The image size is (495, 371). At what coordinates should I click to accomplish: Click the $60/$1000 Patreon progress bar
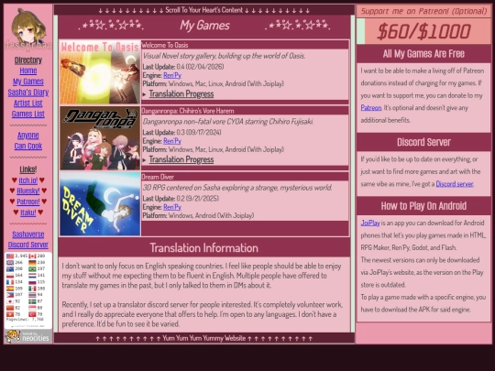point(423,31)
